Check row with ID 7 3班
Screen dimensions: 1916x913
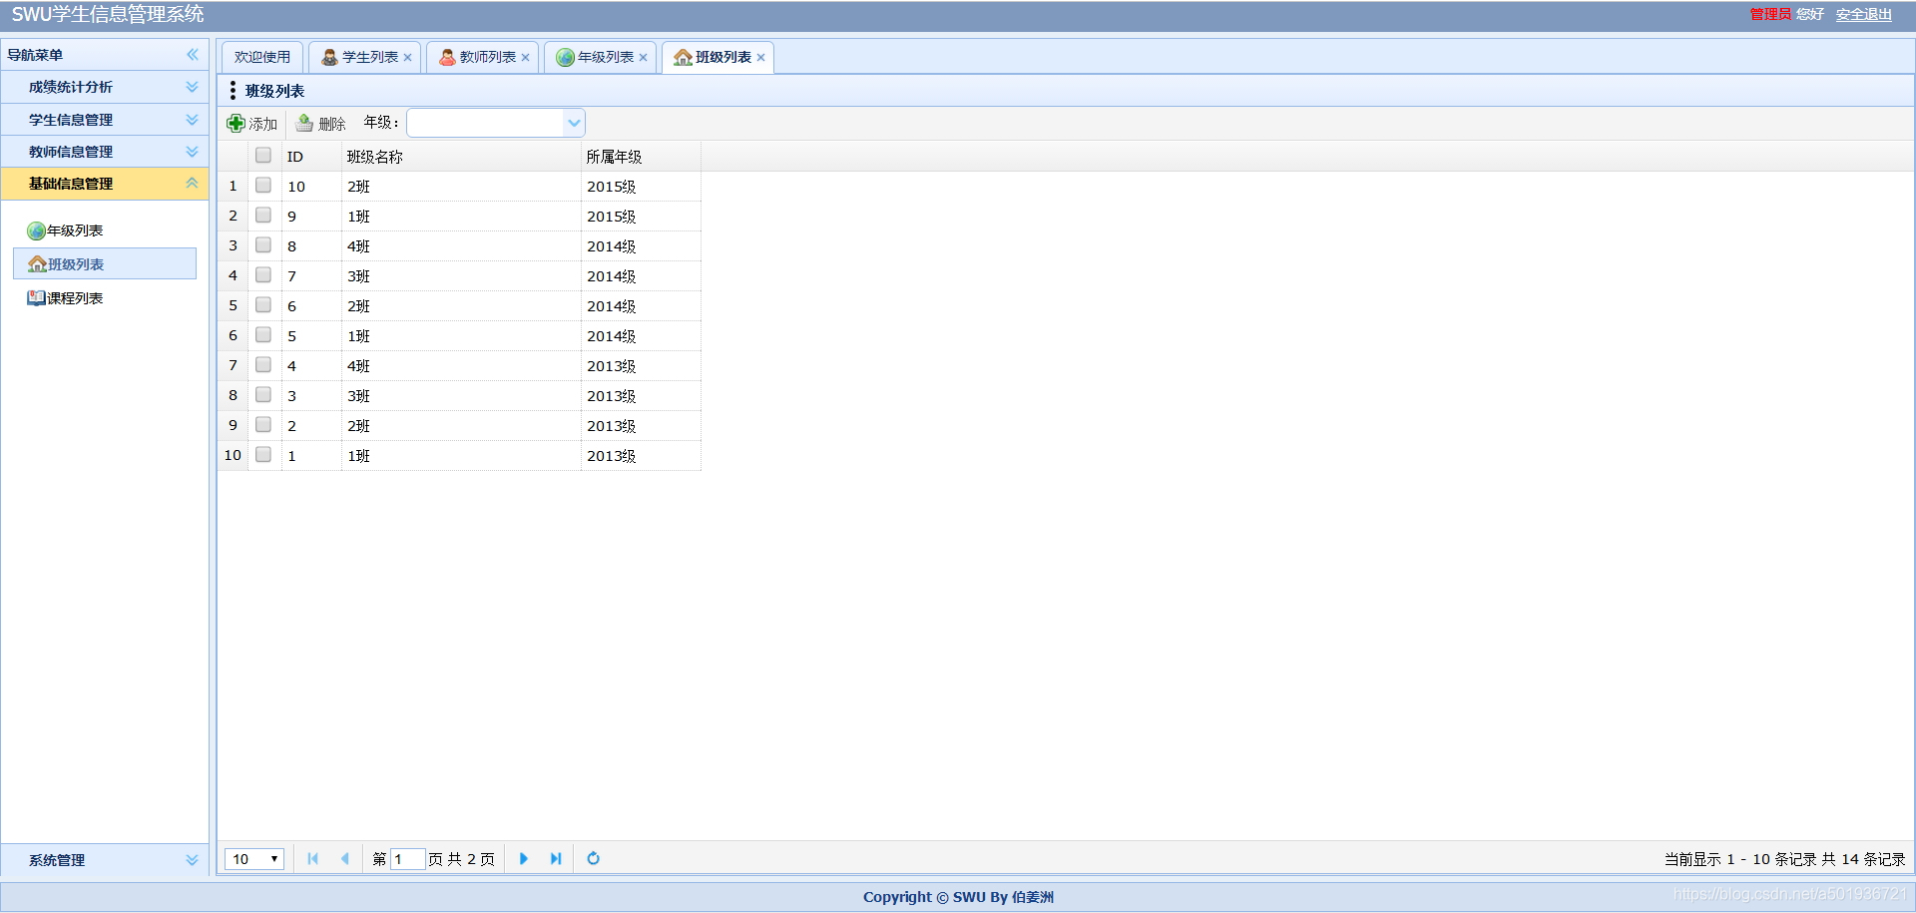click(x=263, y=274)
